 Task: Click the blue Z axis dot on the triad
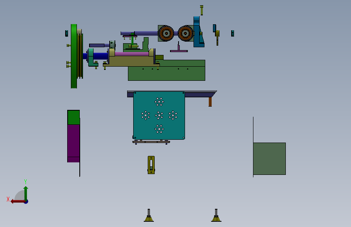[26, 202]
